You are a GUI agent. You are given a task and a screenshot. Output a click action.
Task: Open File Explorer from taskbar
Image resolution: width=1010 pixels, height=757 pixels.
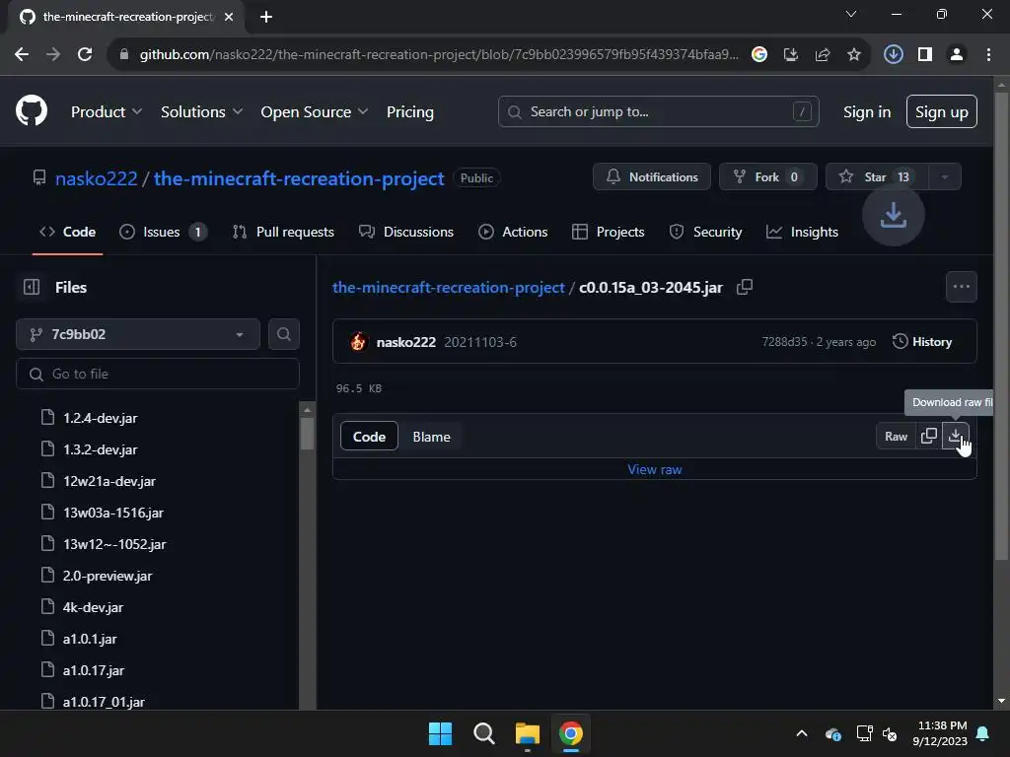pyautogui.click(x=527, y=733)
